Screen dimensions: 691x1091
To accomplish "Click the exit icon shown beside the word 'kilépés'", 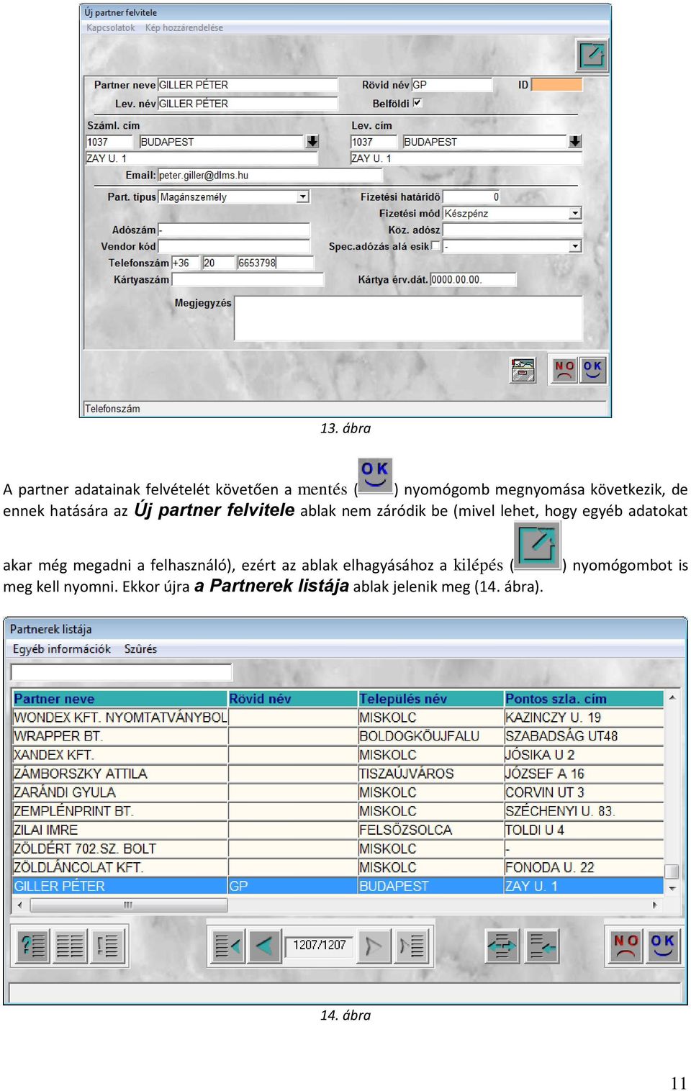I will coord(537,545).
